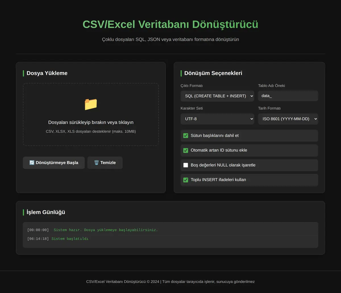341x293 pixels.
Task: Click the 'CSV/Excel Veritabanı Dönüştürücü' page title
Action: (170, 24)
